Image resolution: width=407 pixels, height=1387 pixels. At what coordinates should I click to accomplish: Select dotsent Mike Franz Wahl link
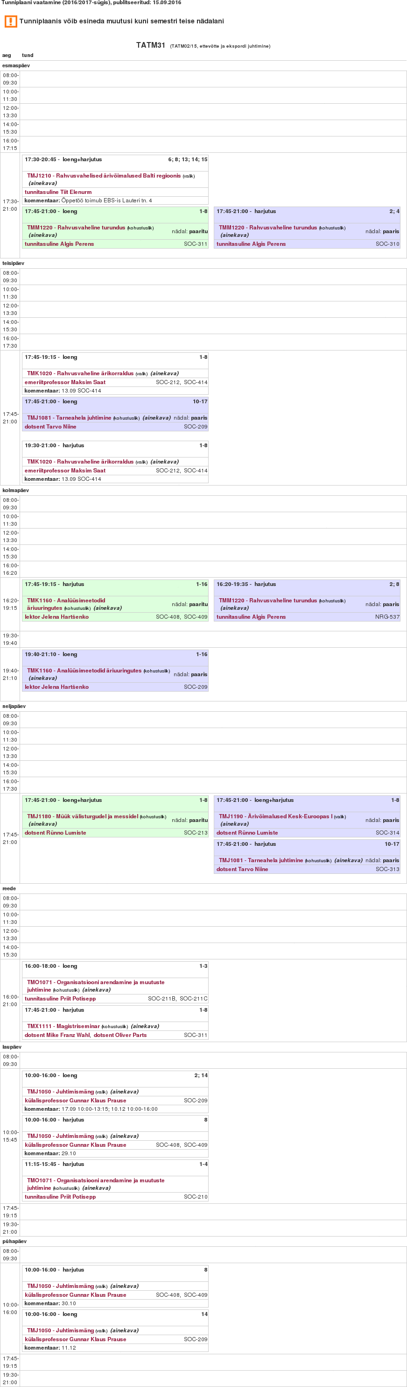point(57,1035)
